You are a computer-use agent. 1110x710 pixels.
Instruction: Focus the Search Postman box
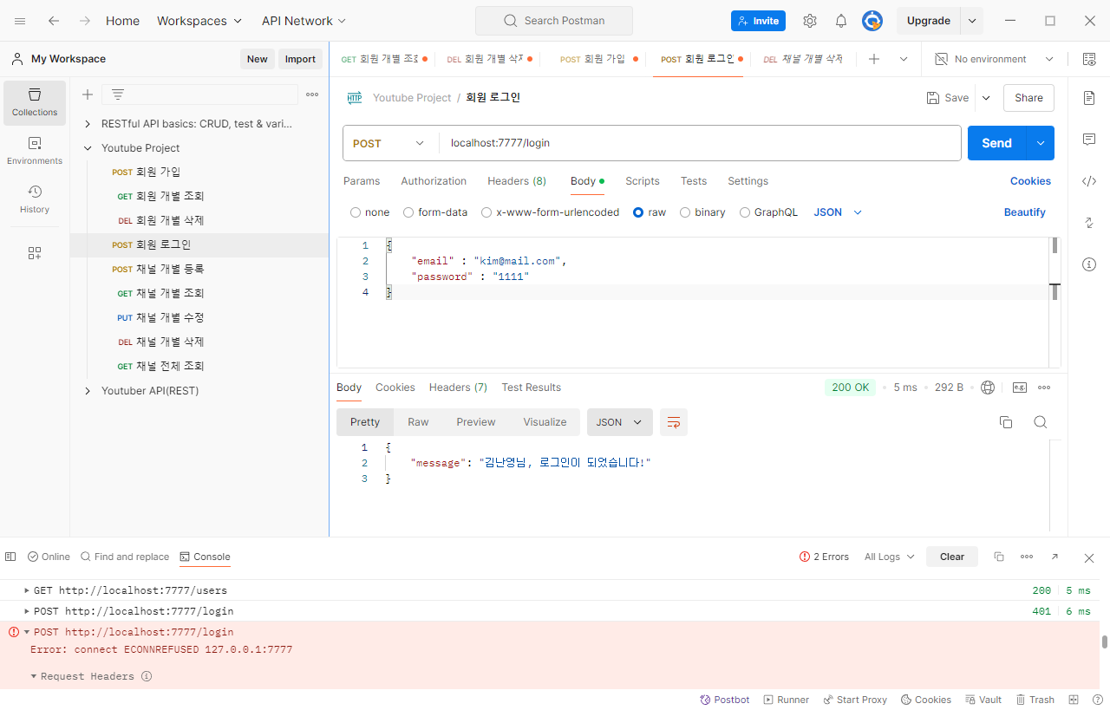pos(554,21)
